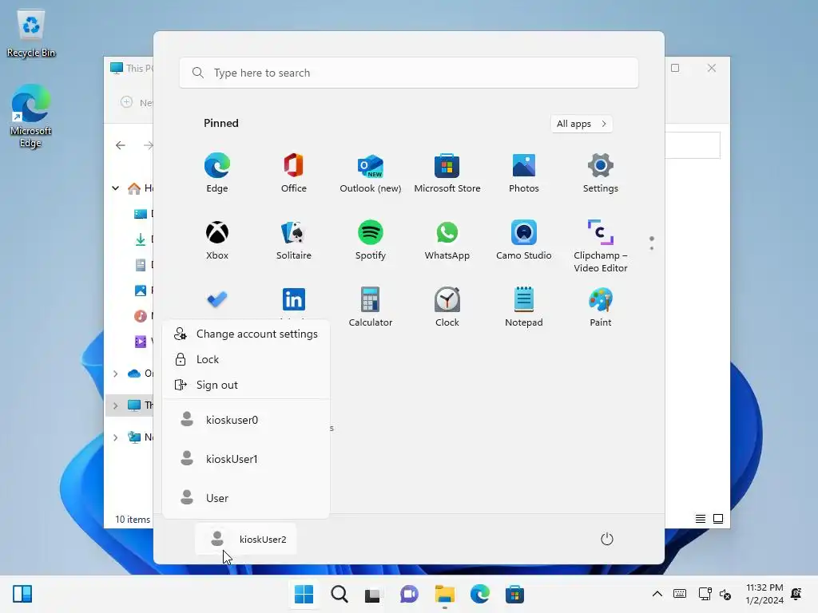Open Recycle Bin on the desktop
Image resolution: width=818 pixels, height=613 pixels.
pos(31,34)
